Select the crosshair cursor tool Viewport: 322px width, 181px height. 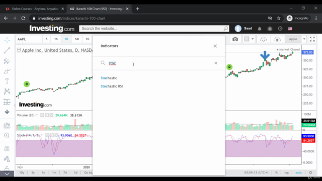point(7,40)
